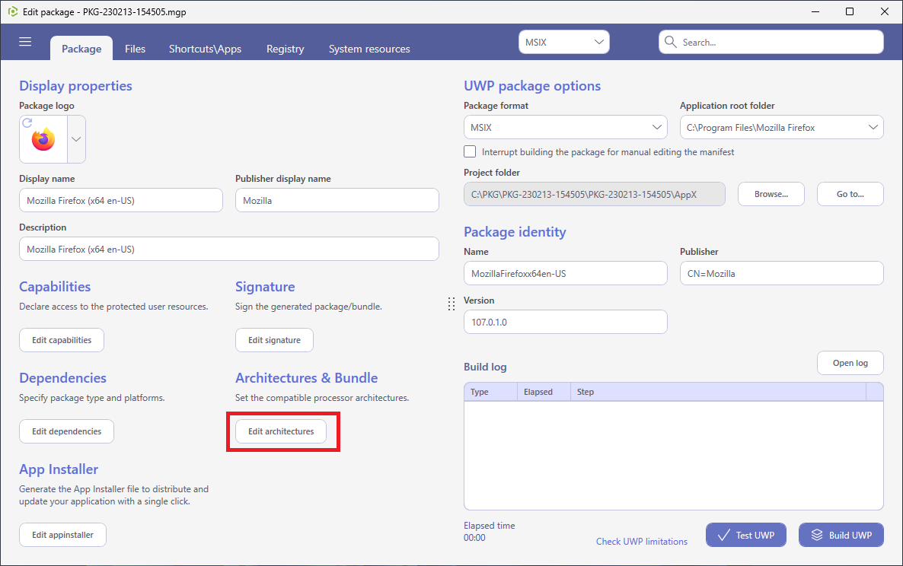Click the Search input field
The height and width of the screenshot is (566, 903).
(x=771, y=42)
